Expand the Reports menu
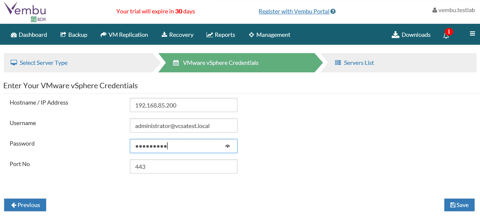This screenshot has width=480, height=220. coord(221,35)
